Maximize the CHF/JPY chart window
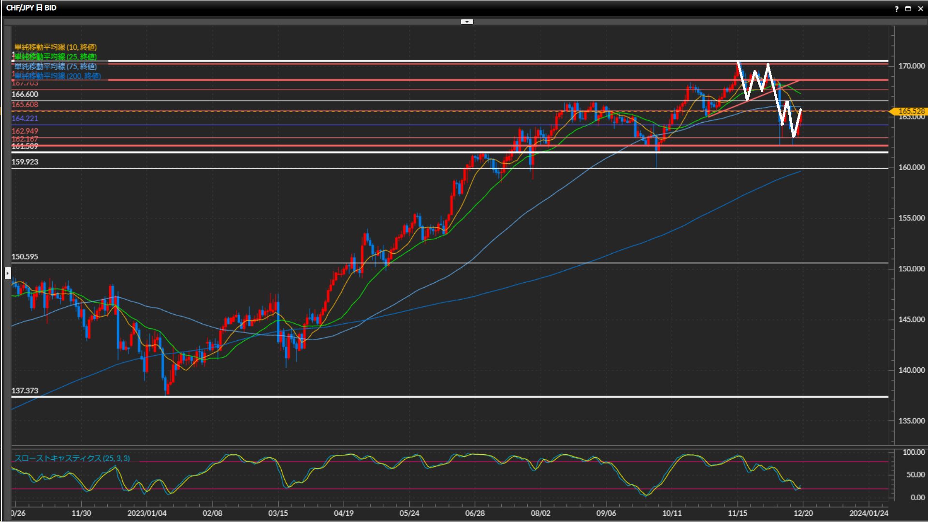The width and height of the screenshot is (928, 522). (x=908, y=9)
